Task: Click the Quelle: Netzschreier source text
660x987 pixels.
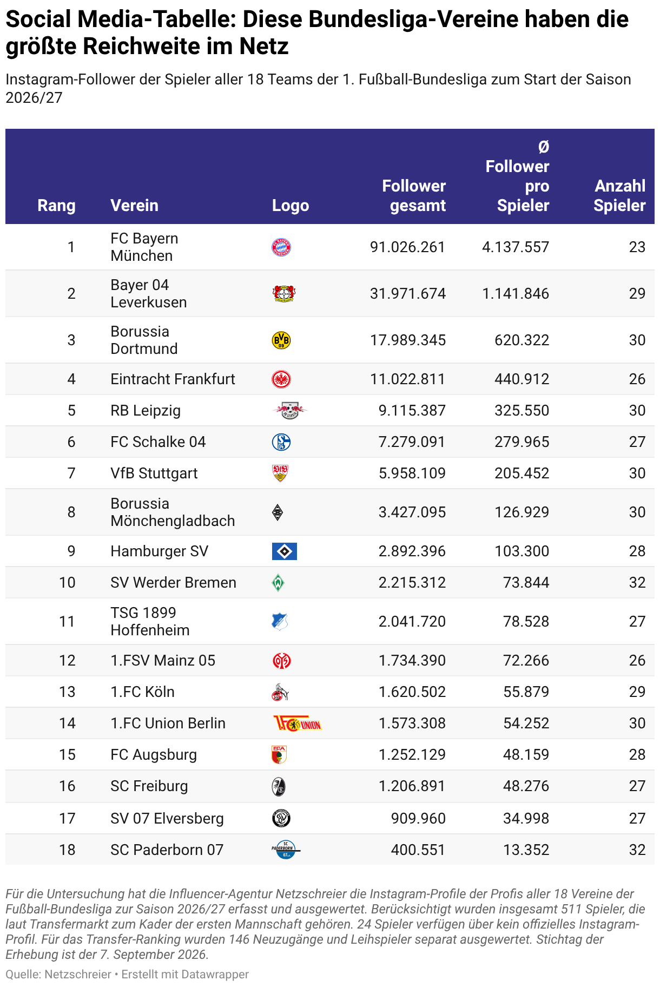Action: tap(58, 975)
